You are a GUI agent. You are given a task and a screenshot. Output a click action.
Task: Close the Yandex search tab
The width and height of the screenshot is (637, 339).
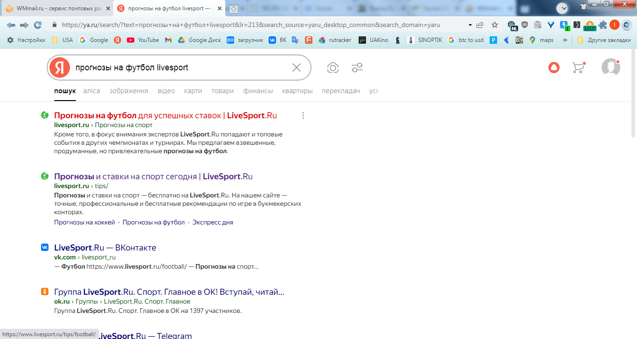point(219,9)
